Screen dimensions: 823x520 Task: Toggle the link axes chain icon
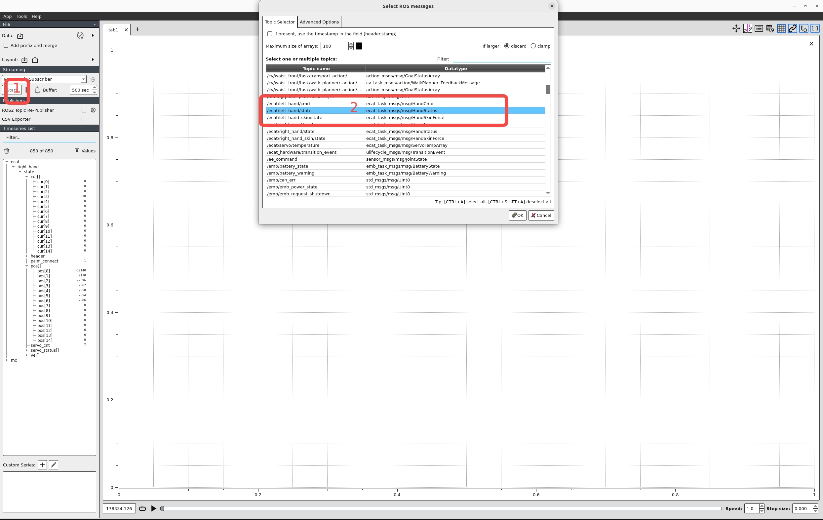tap(793, 29)
